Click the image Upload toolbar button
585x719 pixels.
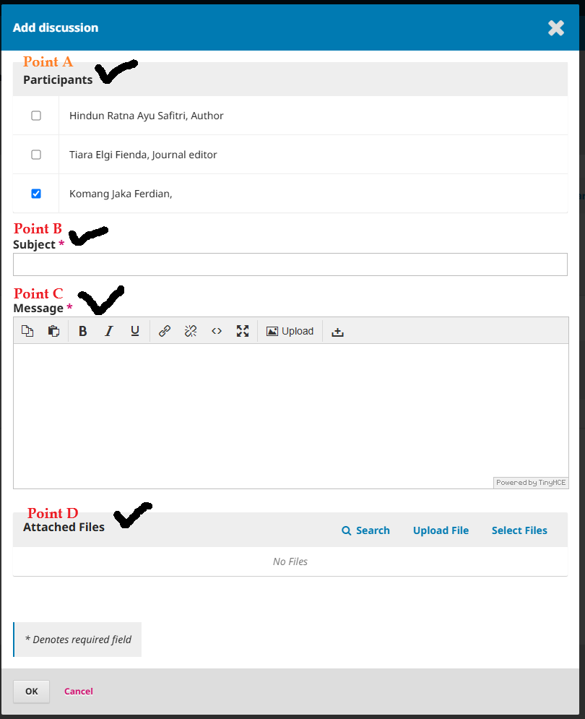(x=290, y=331)
